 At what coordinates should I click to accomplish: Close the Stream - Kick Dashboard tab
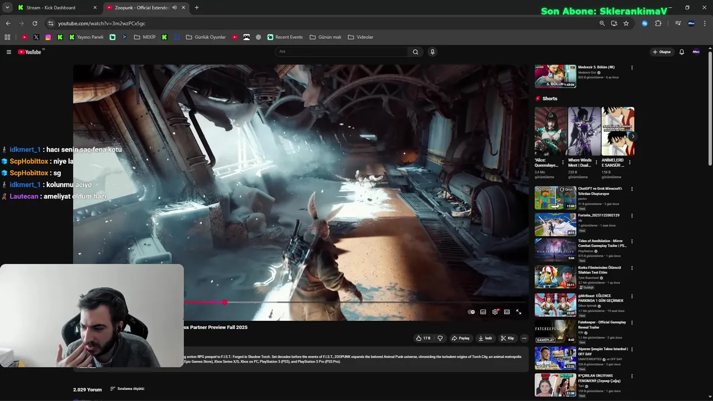95,8
